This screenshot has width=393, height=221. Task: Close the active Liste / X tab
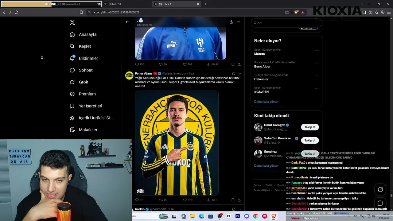198,4
